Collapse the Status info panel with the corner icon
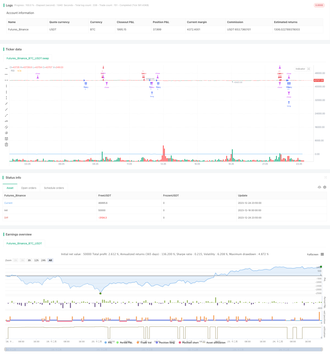The image size is (330, 357). coord(325,177)
